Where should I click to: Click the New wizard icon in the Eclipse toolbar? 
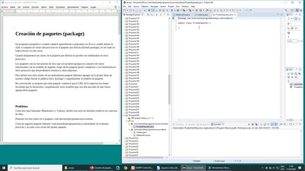pyautogui.click(x=124, y=10)
